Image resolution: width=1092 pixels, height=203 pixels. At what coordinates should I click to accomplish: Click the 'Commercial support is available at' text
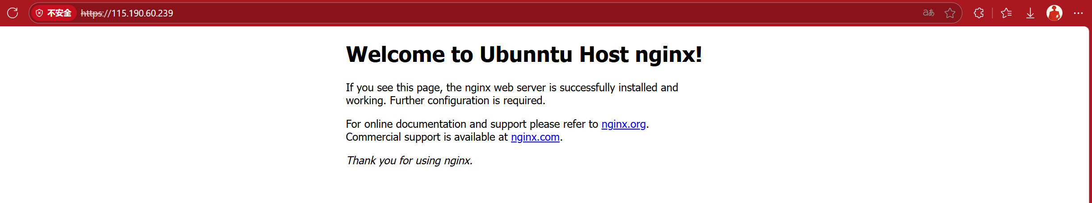(x=427, y=137)
